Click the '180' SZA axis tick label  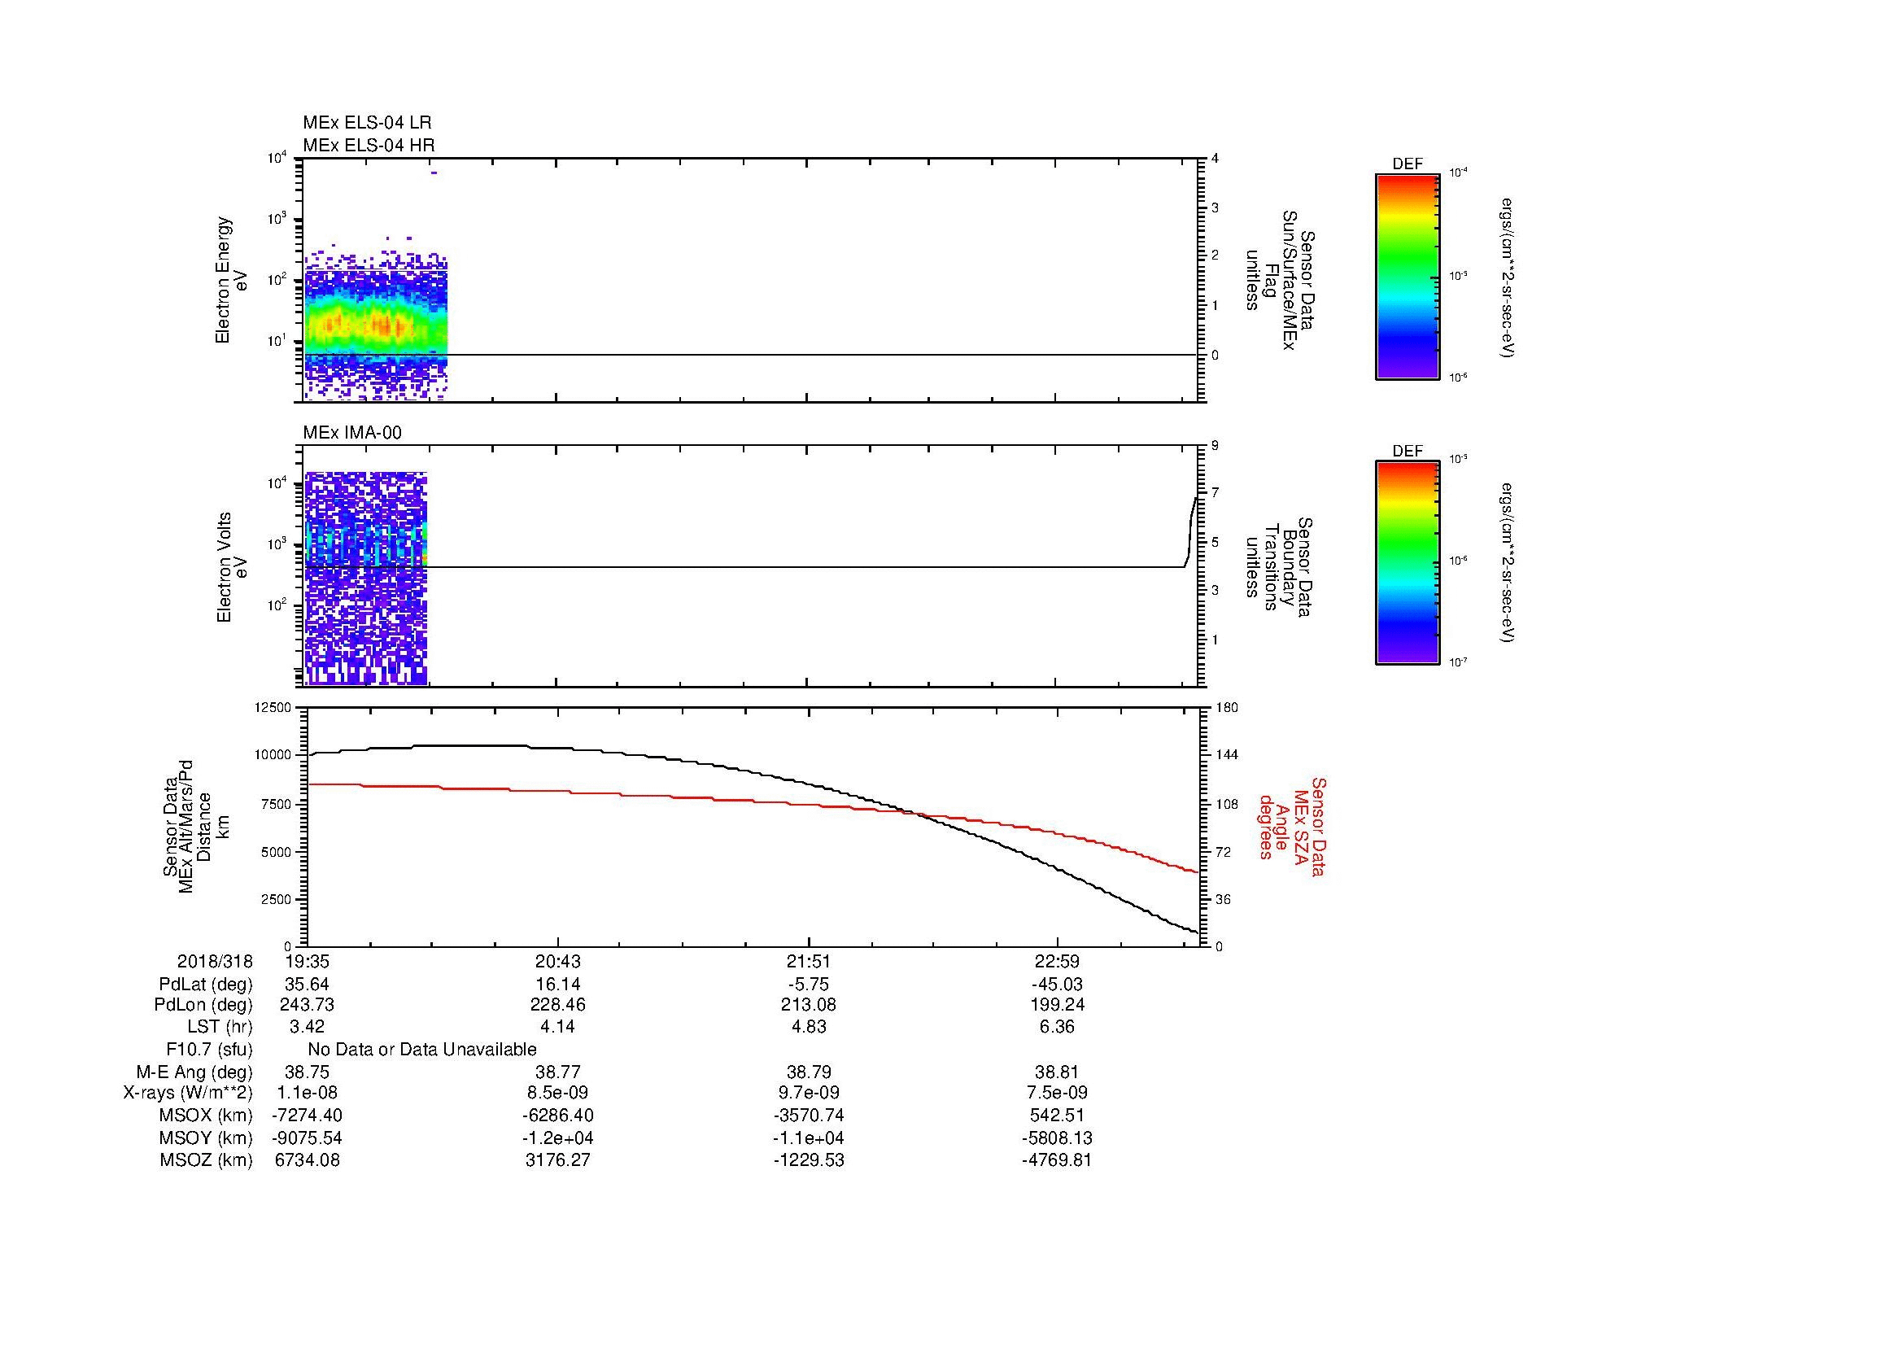(1226, 707)
